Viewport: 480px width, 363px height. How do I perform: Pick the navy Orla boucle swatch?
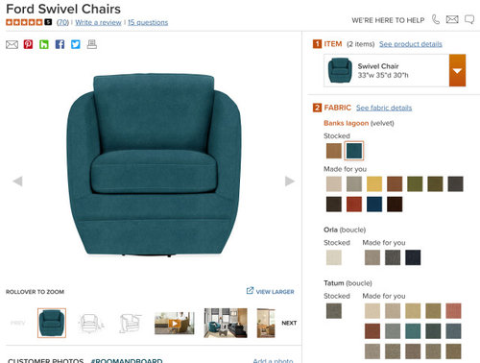413,257
